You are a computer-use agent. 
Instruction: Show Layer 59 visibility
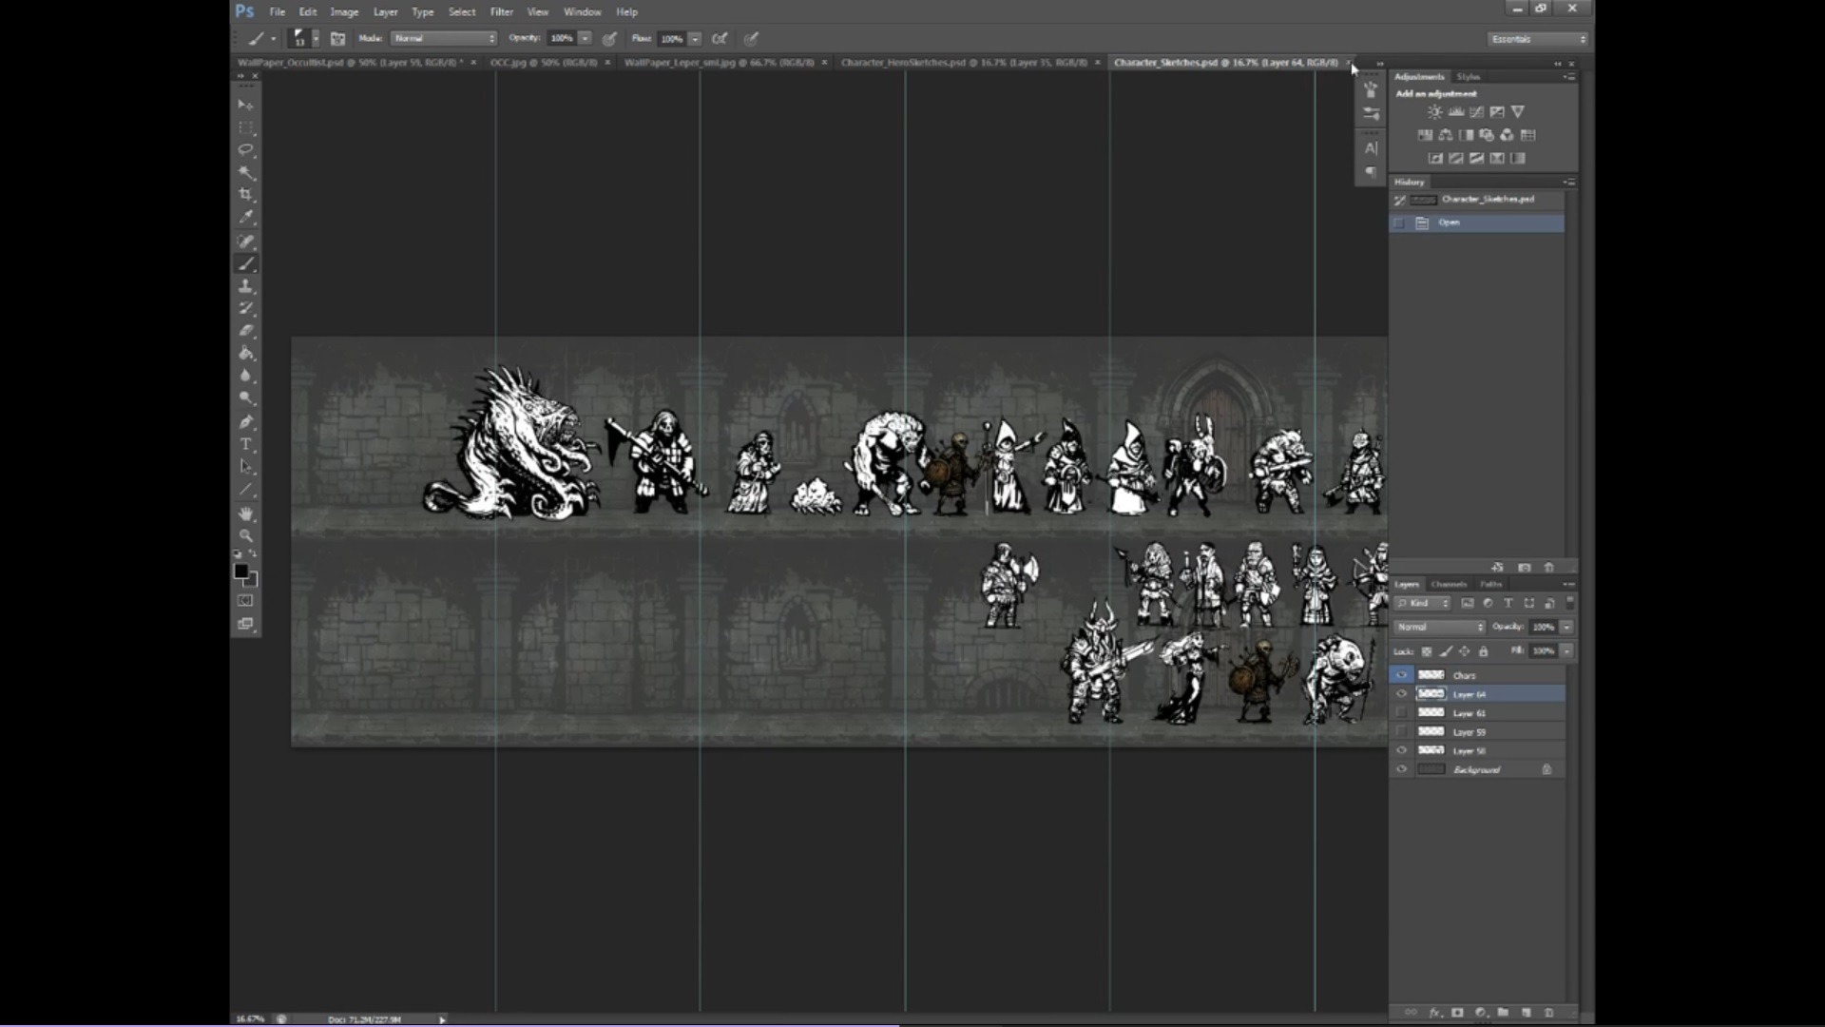1401,731
